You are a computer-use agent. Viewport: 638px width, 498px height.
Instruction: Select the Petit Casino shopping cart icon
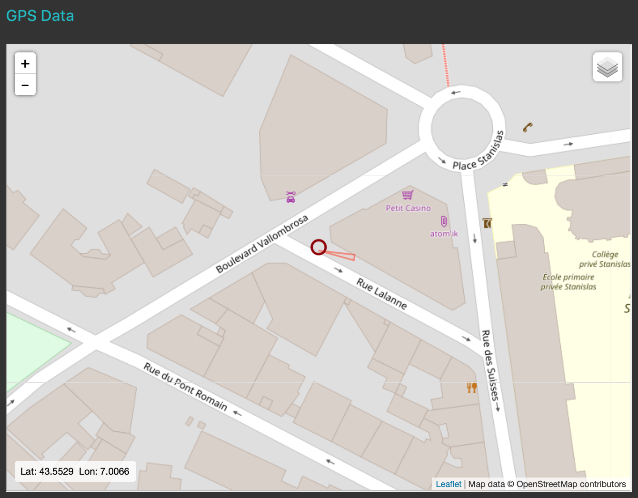408,195
